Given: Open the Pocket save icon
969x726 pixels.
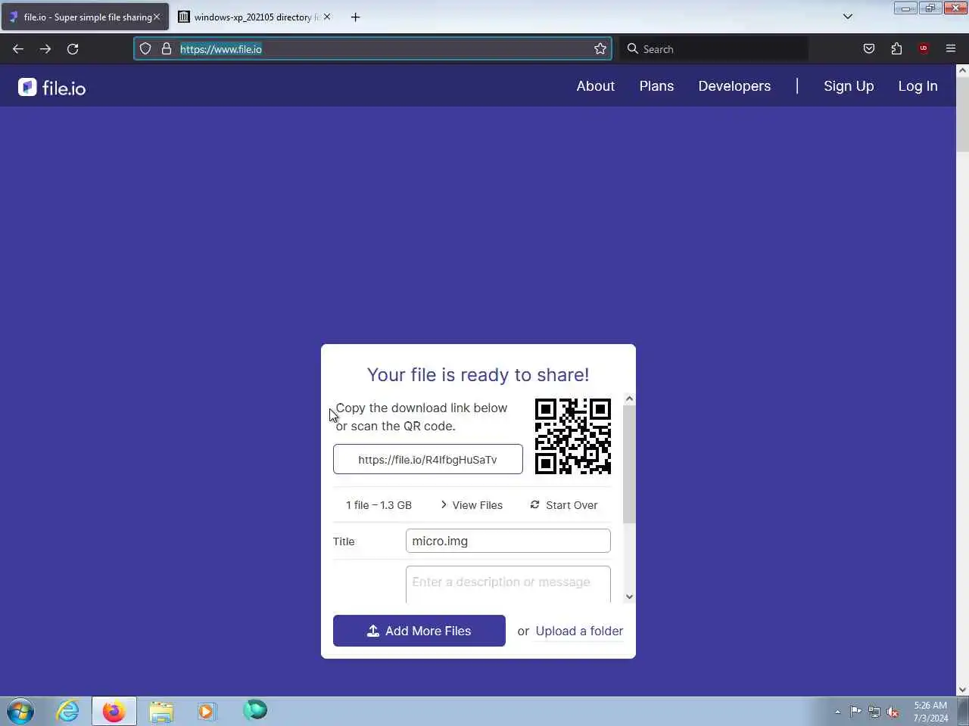Looking at the screenshot, I should coord(869,49).
